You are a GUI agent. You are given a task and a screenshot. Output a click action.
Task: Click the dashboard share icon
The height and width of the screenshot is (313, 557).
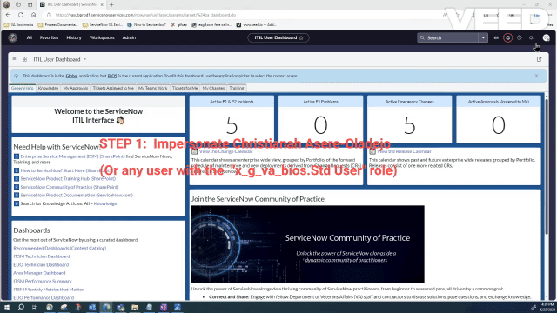coord(540,59)
